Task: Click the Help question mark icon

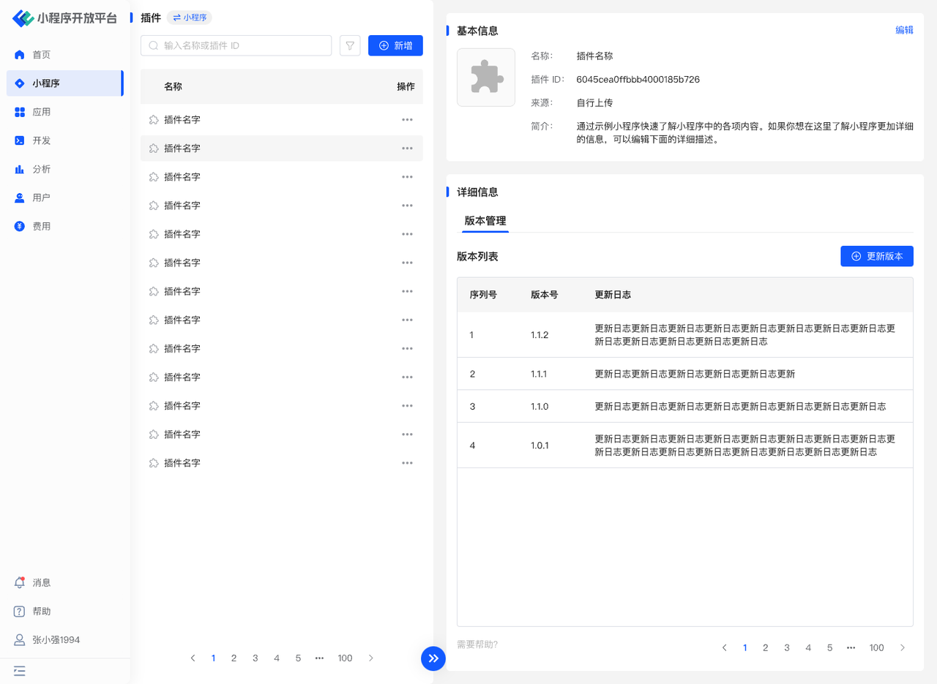Action: coord(20,611)
